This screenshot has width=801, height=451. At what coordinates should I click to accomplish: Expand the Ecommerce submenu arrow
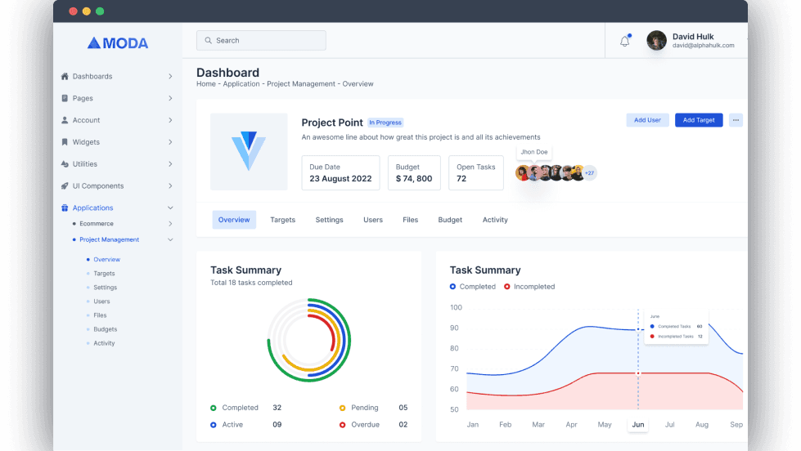[x=170, y=224]
